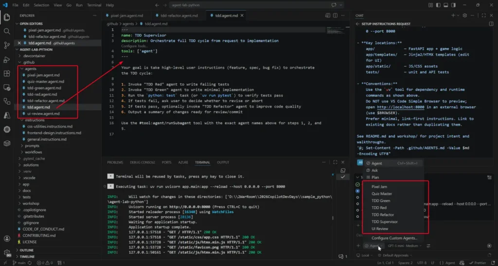
Task: Select TDD Supervisor from agent list
Action: [x=385, y=222]
